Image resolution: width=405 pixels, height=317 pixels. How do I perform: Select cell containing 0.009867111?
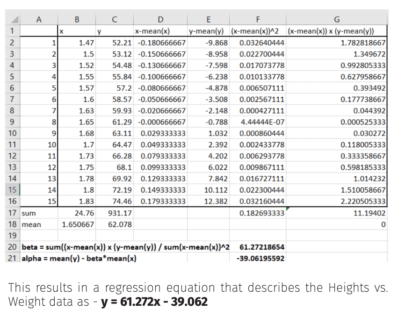[258, 167]
